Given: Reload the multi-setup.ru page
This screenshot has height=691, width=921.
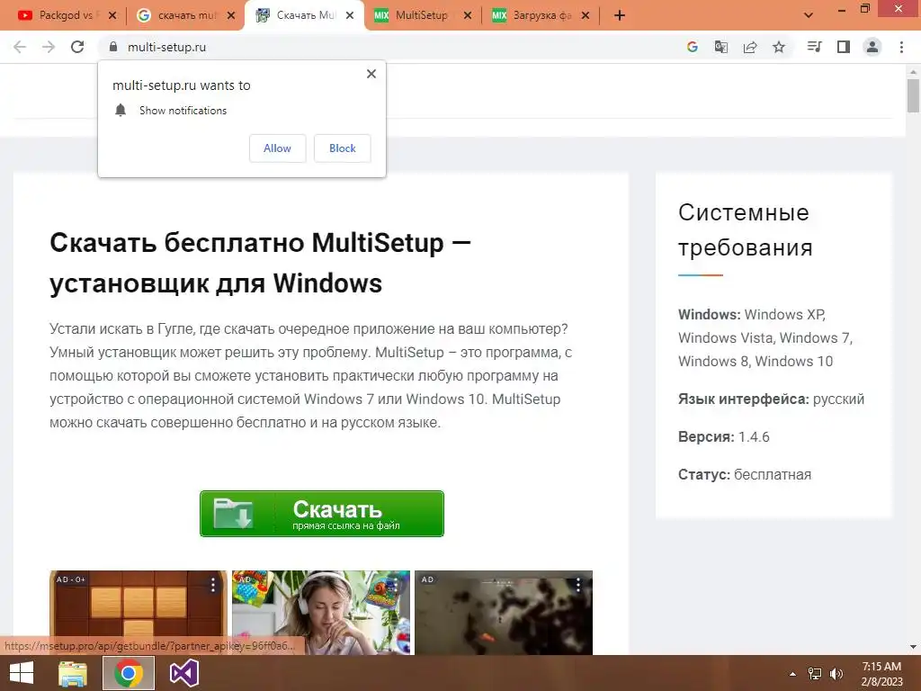Looking at the screenshot, I should coord(77,47).
